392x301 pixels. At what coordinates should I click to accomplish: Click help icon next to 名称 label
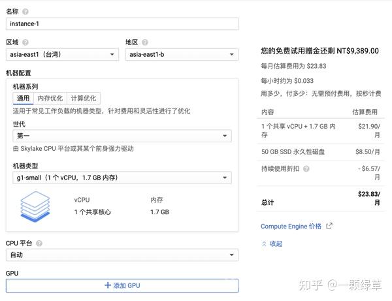click(x=25, y=12)
